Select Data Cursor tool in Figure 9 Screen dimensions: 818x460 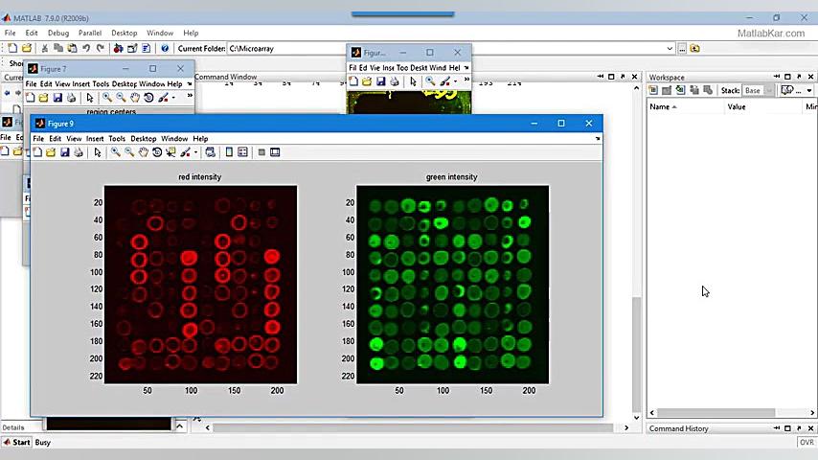pyautogui.click(x=170, y=152)
